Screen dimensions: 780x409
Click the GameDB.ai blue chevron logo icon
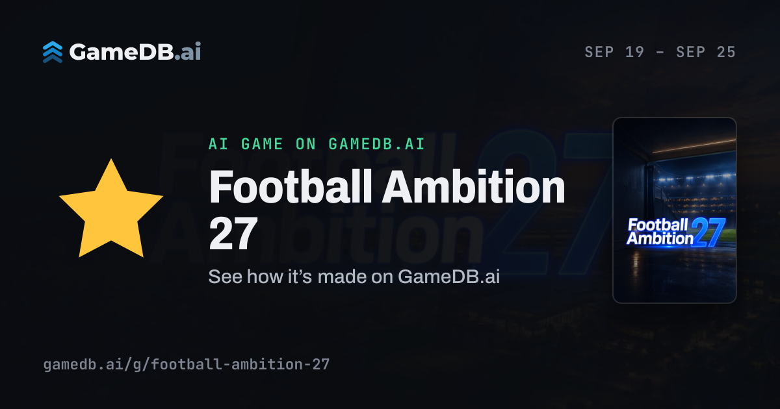point(53,52)
